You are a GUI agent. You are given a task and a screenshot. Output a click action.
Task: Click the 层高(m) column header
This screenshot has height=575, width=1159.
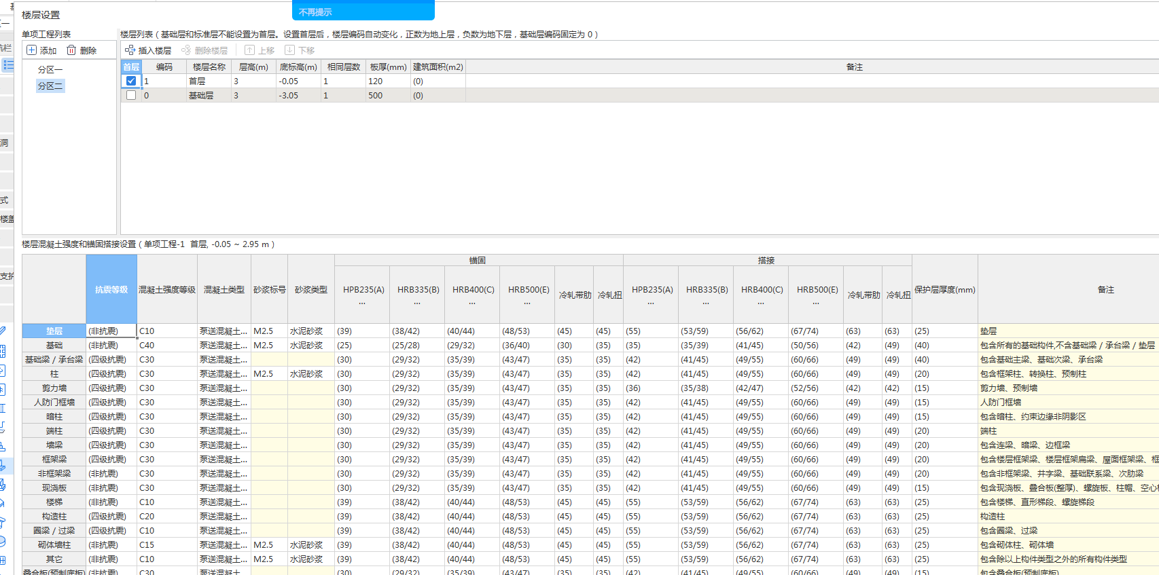pos(253,67)
